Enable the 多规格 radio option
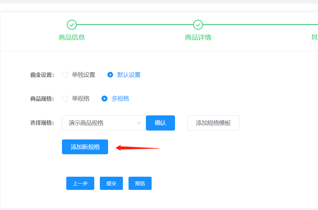The image size is (318, 210). [104, 99]
